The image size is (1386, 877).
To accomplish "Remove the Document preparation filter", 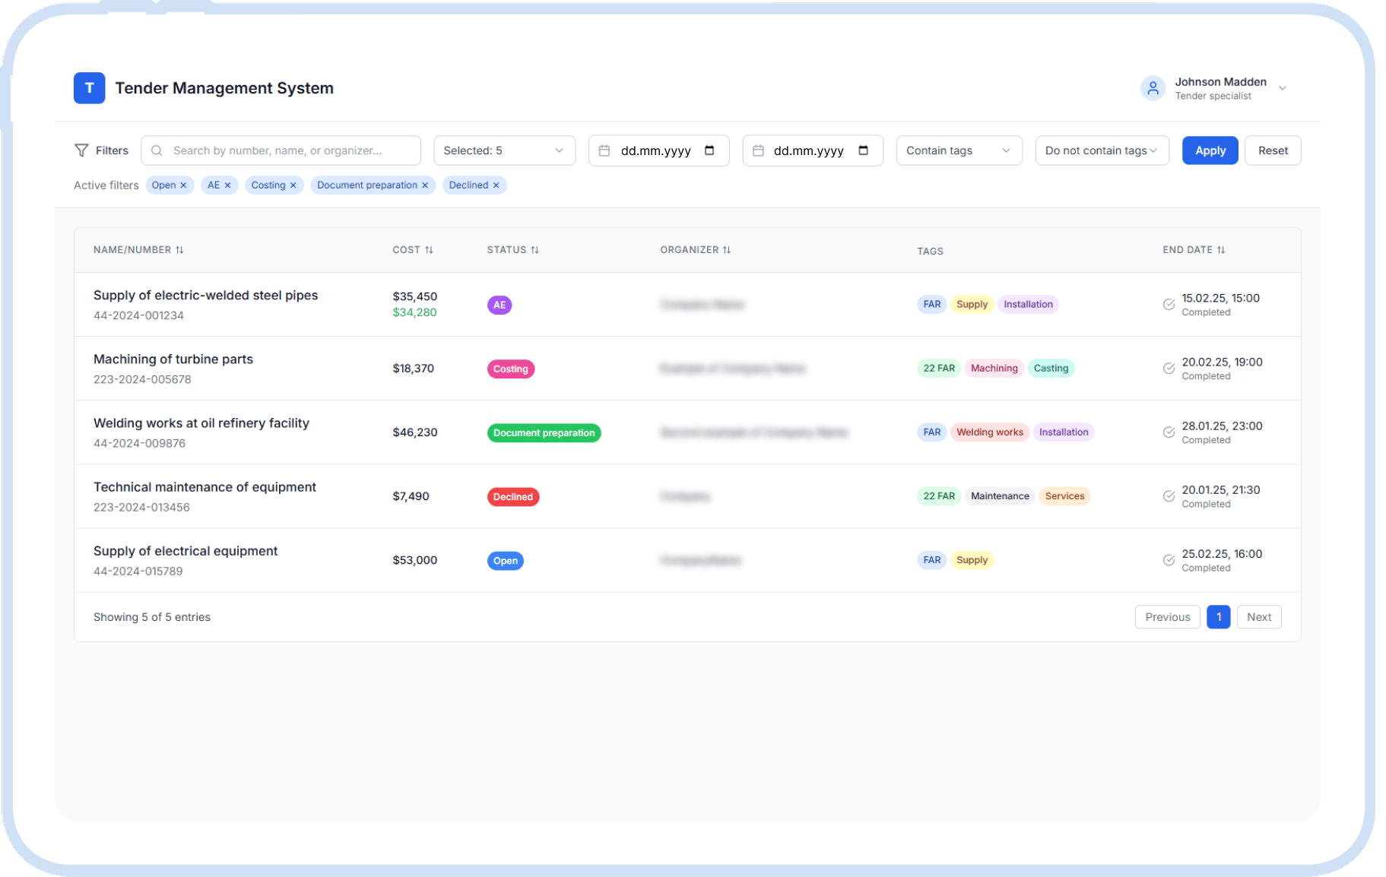I will tap(425, 185).
